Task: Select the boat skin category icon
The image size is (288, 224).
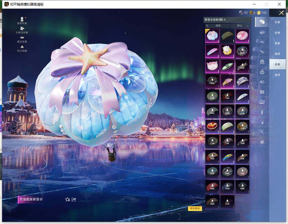Action: pos(262,32)
